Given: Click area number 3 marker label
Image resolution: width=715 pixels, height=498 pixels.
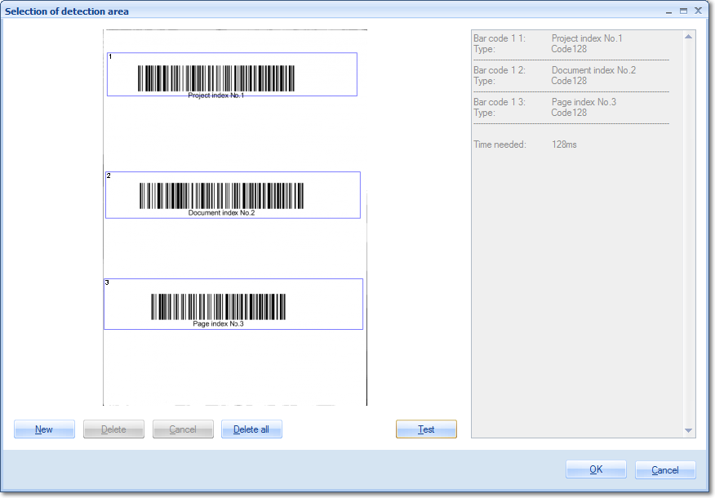Looking at the screenshot, I should (x=107, y=282).
